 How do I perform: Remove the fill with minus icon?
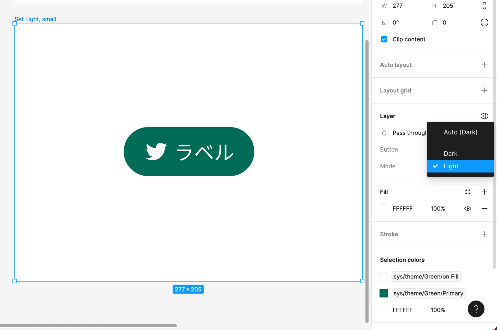(484, 209)
